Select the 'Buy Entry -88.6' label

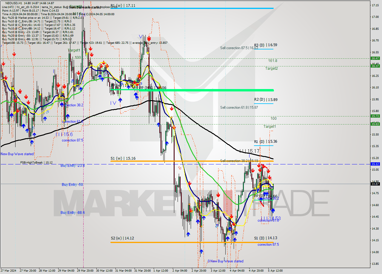click(x=73, y=213)
